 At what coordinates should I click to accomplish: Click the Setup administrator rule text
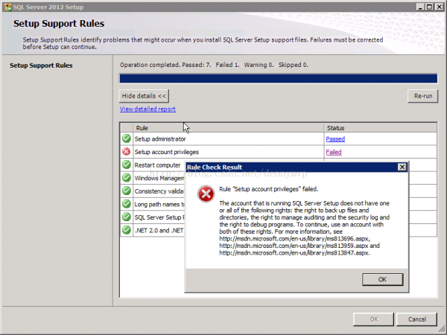160,139
